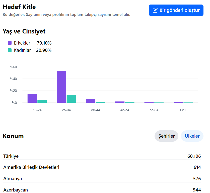Switch to the Ülkeler tab
The height and width of the screenshot is (193, 210).
tap(192, 136)
